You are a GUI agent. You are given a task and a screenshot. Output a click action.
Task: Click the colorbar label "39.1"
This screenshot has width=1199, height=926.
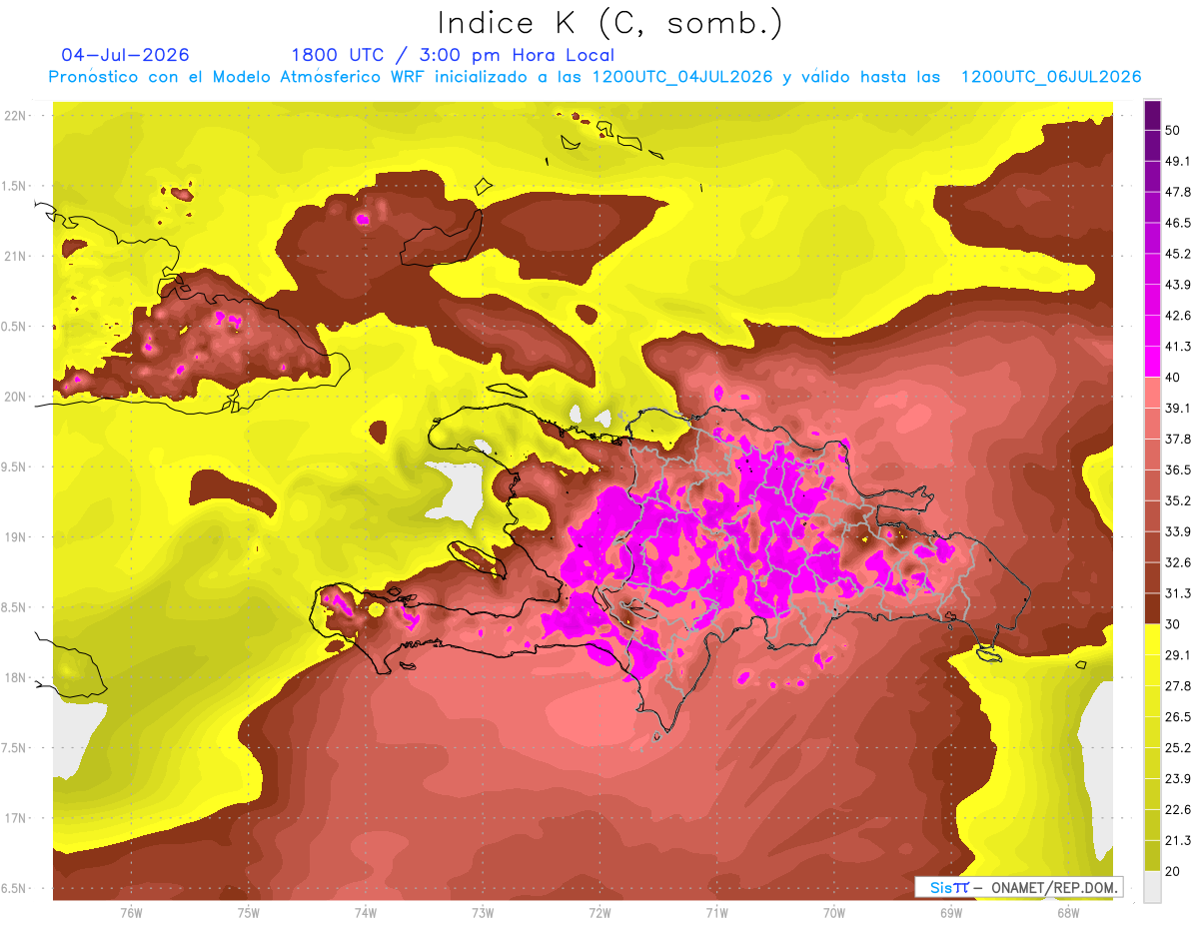(x=1177, y=408)
